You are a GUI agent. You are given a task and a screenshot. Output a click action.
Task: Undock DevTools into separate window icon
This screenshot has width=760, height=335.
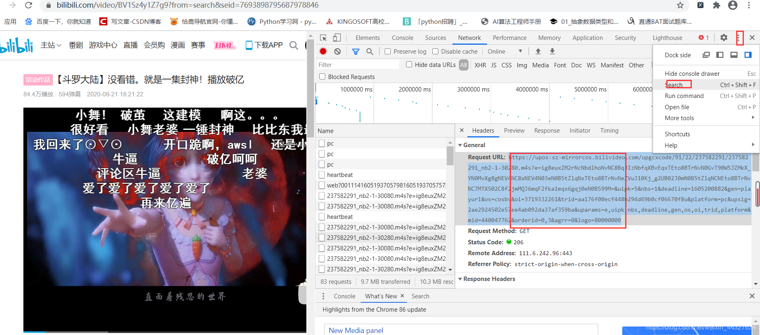[706, 55]
